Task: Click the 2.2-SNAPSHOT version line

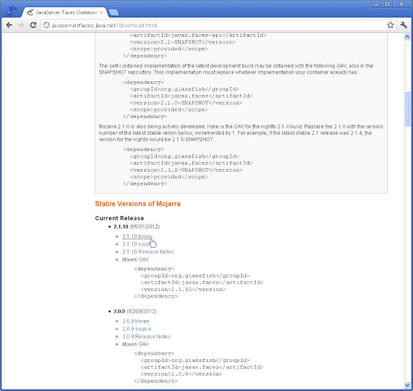Action: [x=183, y=42]
